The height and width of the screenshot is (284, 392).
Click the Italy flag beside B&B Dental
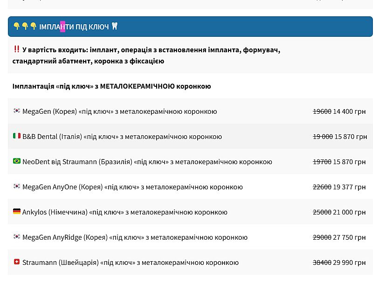(17, 136)
